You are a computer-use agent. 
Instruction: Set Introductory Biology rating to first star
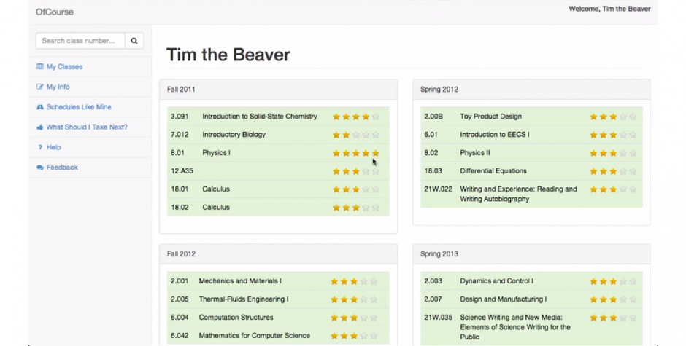tap(336, 135)
